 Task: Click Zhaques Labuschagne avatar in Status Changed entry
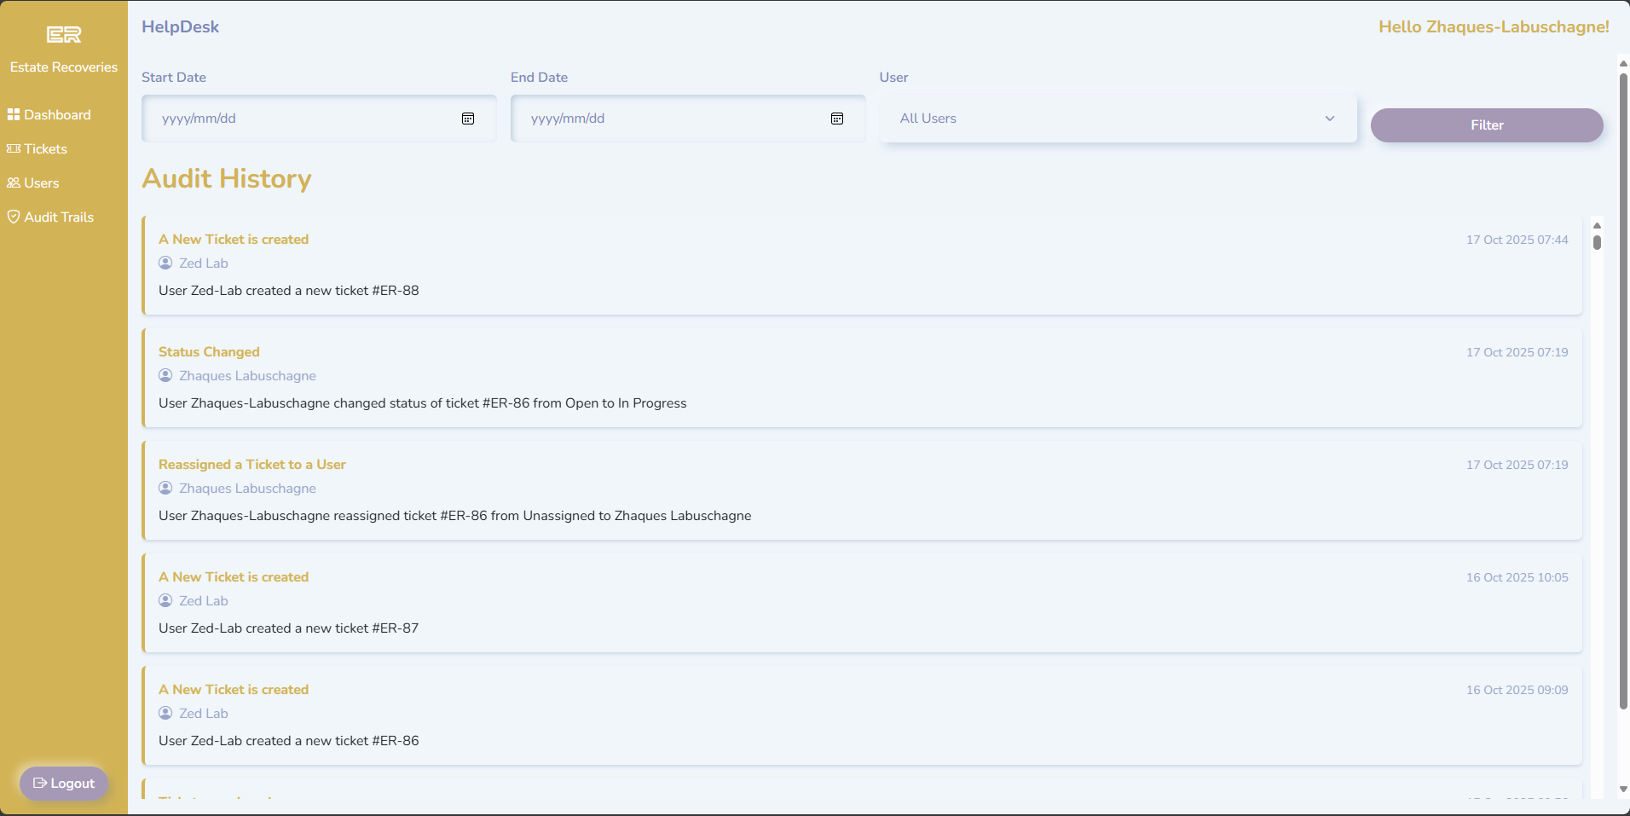(165, 375)
